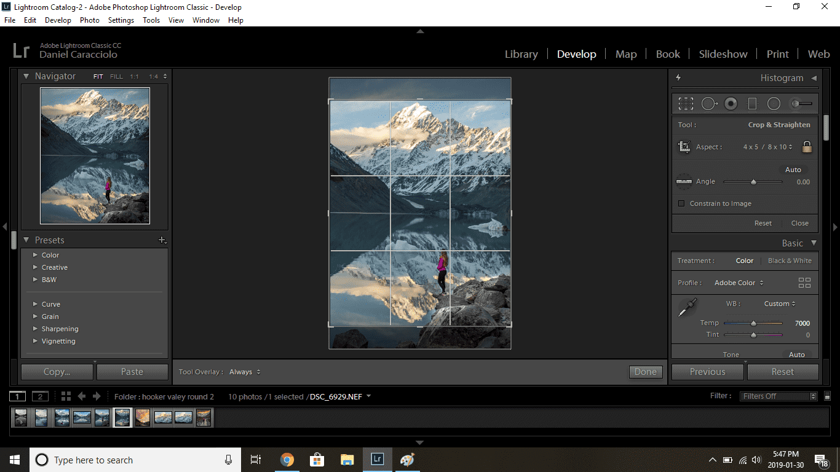Viewport: 840px width, 472px height.
Task: Unlock the crop aspect ratio padlock
Action: point(807,147)
